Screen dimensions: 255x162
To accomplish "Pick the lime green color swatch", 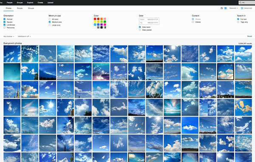I will click(102, 22).
